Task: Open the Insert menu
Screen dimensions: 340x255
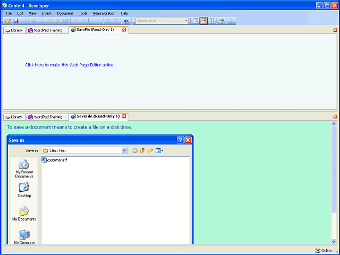Action: [47, 13]
